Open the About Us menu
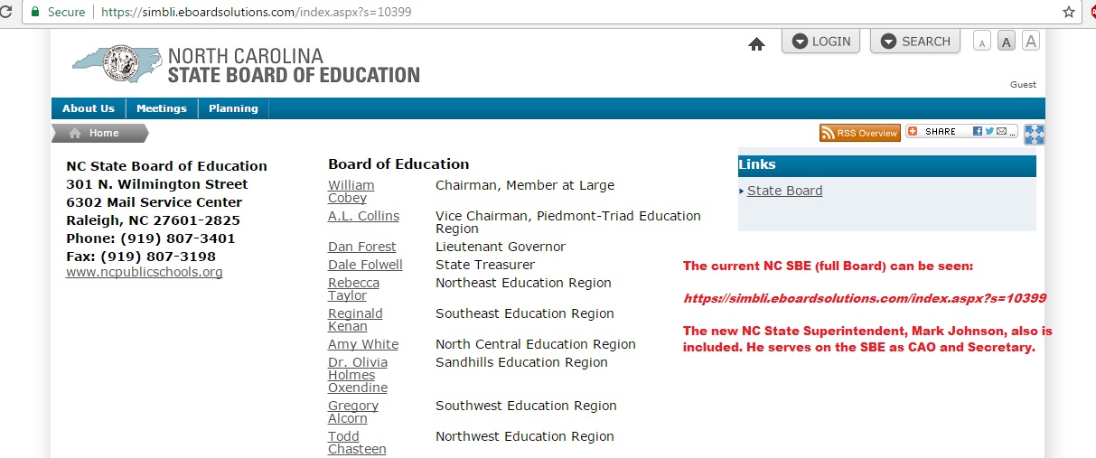 coord(89,108)
